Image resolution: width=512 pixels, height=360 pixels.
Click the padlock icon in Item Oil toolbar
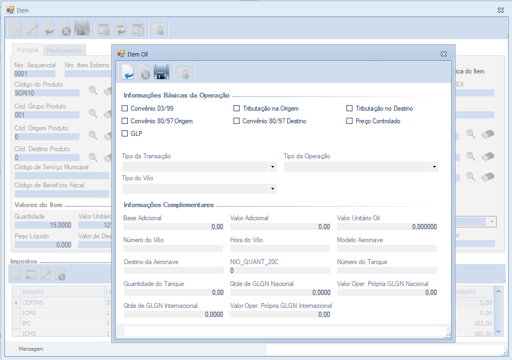(x=183, y=73)
